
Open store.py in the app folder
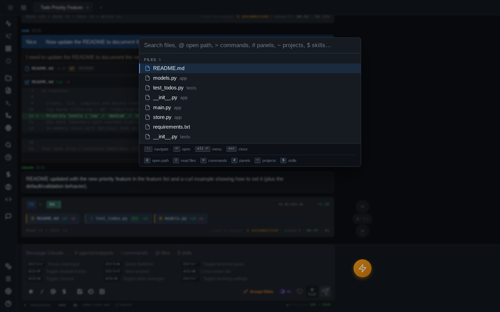250,117
